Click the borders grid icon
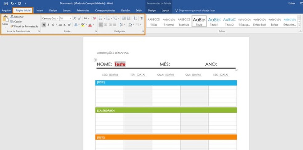Screen dimensions: 303x150 (137, 25)
